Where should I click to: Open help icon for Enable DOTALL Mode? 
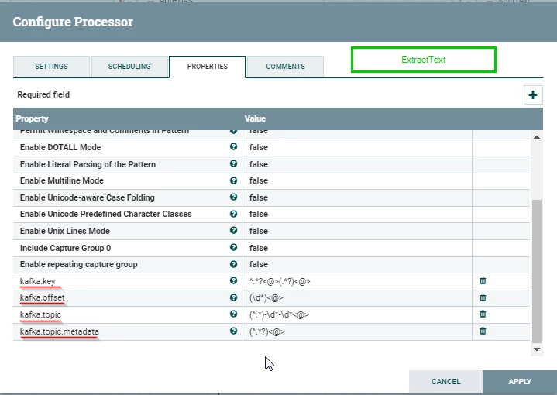point(233,146)
